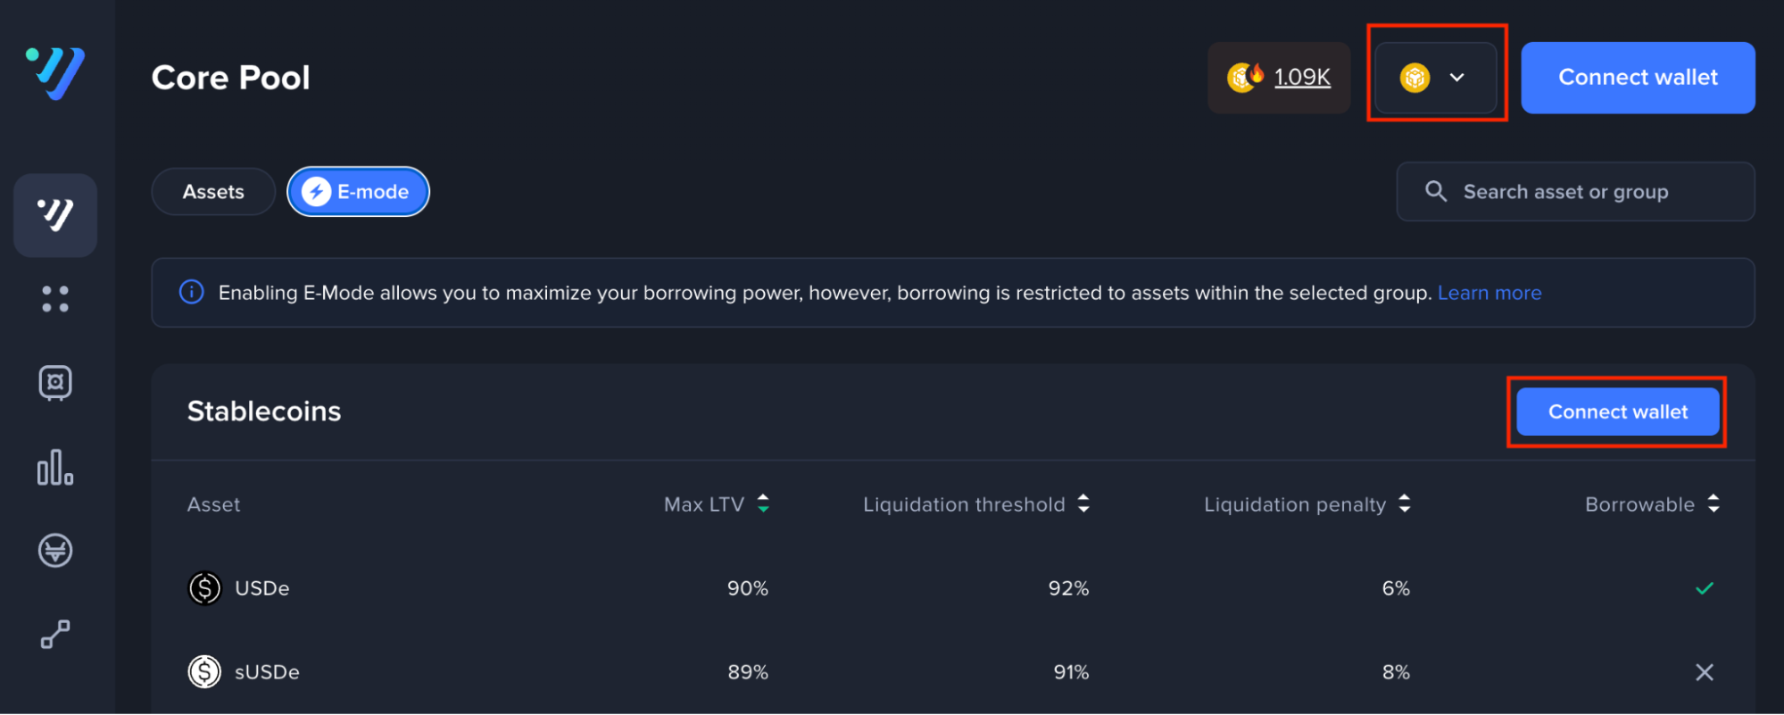Open the bull-head governance sidebar icon
The width and height of the screenshot is (1784, 715).
[55, 551]
